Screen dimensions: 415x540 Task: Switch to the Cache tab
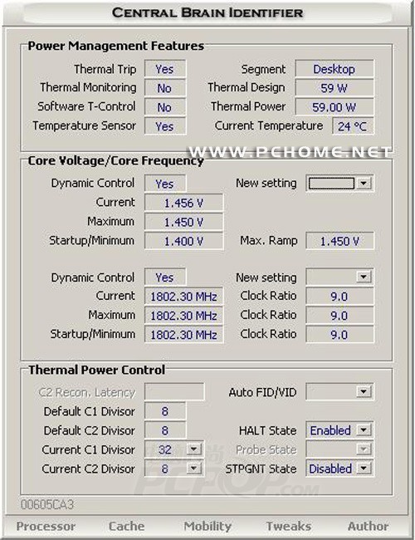click(x=127, y=526)
